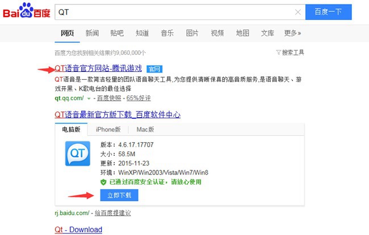
Task: Click the version text 4.6.17.17707
Action: [136, 144]
